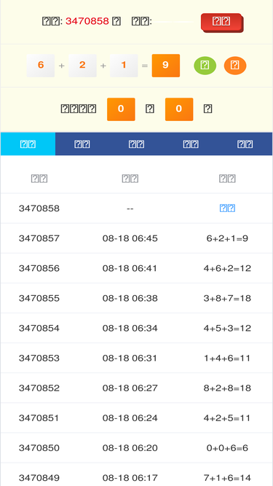Click the blue link in row 3470858
The height and width of the screenshot is (486, 273).
(227, 208)
